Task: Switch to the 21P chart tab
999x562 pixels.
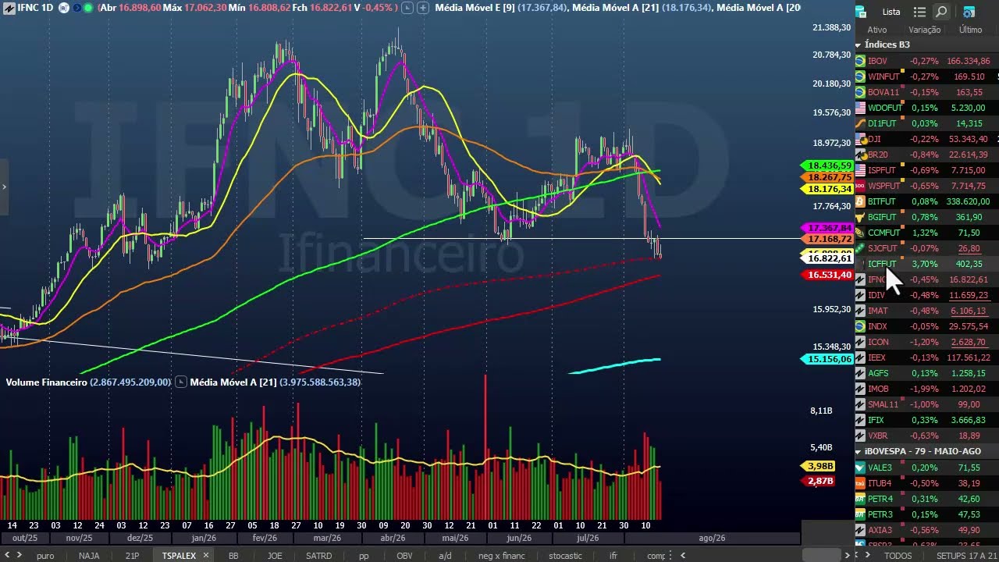Action: click(132, 556)
